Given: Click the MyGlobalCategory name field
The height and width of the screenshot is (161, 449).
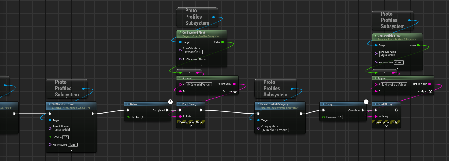Looking at the screenshot, I should point(275,130).
